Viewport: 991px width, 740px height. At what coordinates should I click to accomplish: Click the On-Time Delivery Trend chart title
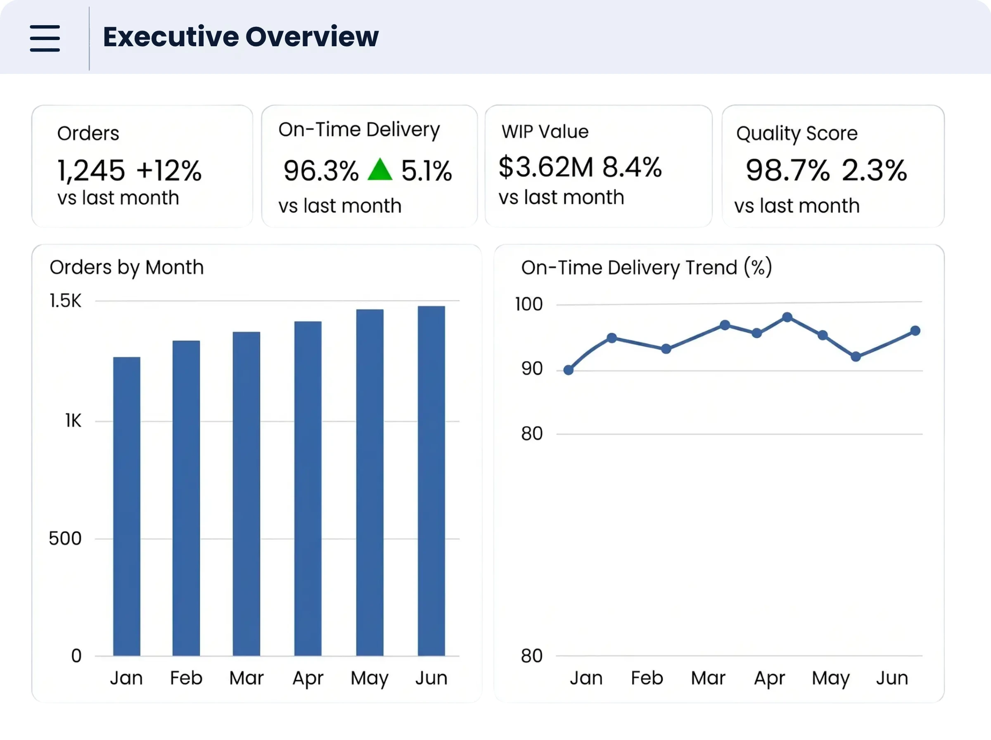coord(647,268)
